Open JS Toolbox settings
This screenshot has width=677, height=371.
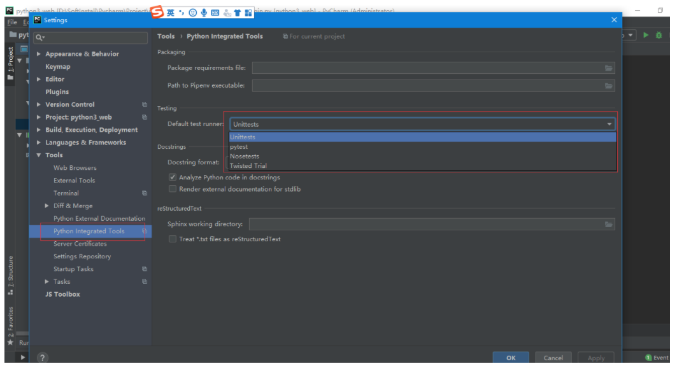pos(62,294)
